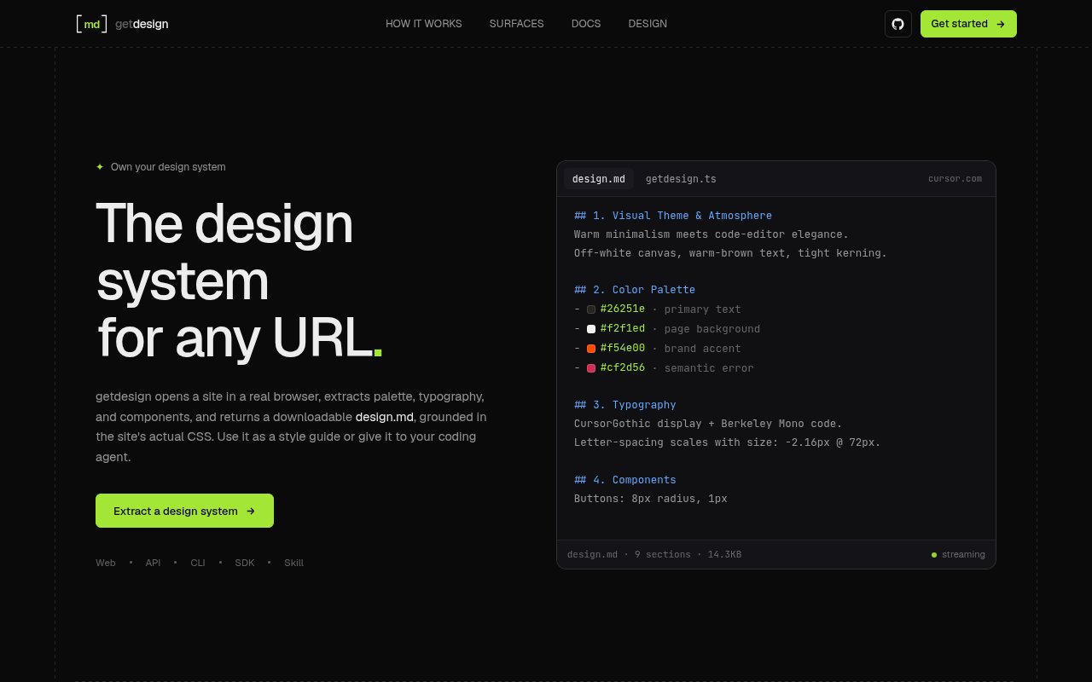Click the Get started button
This screenshot has width=1092, height=682.
click(x=968, y=24)
